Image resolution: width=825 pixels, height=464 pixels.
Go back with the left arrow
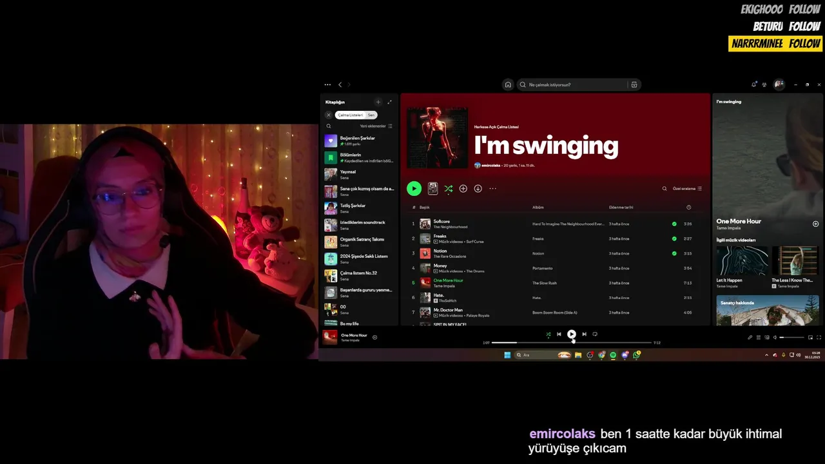[340, 84]
